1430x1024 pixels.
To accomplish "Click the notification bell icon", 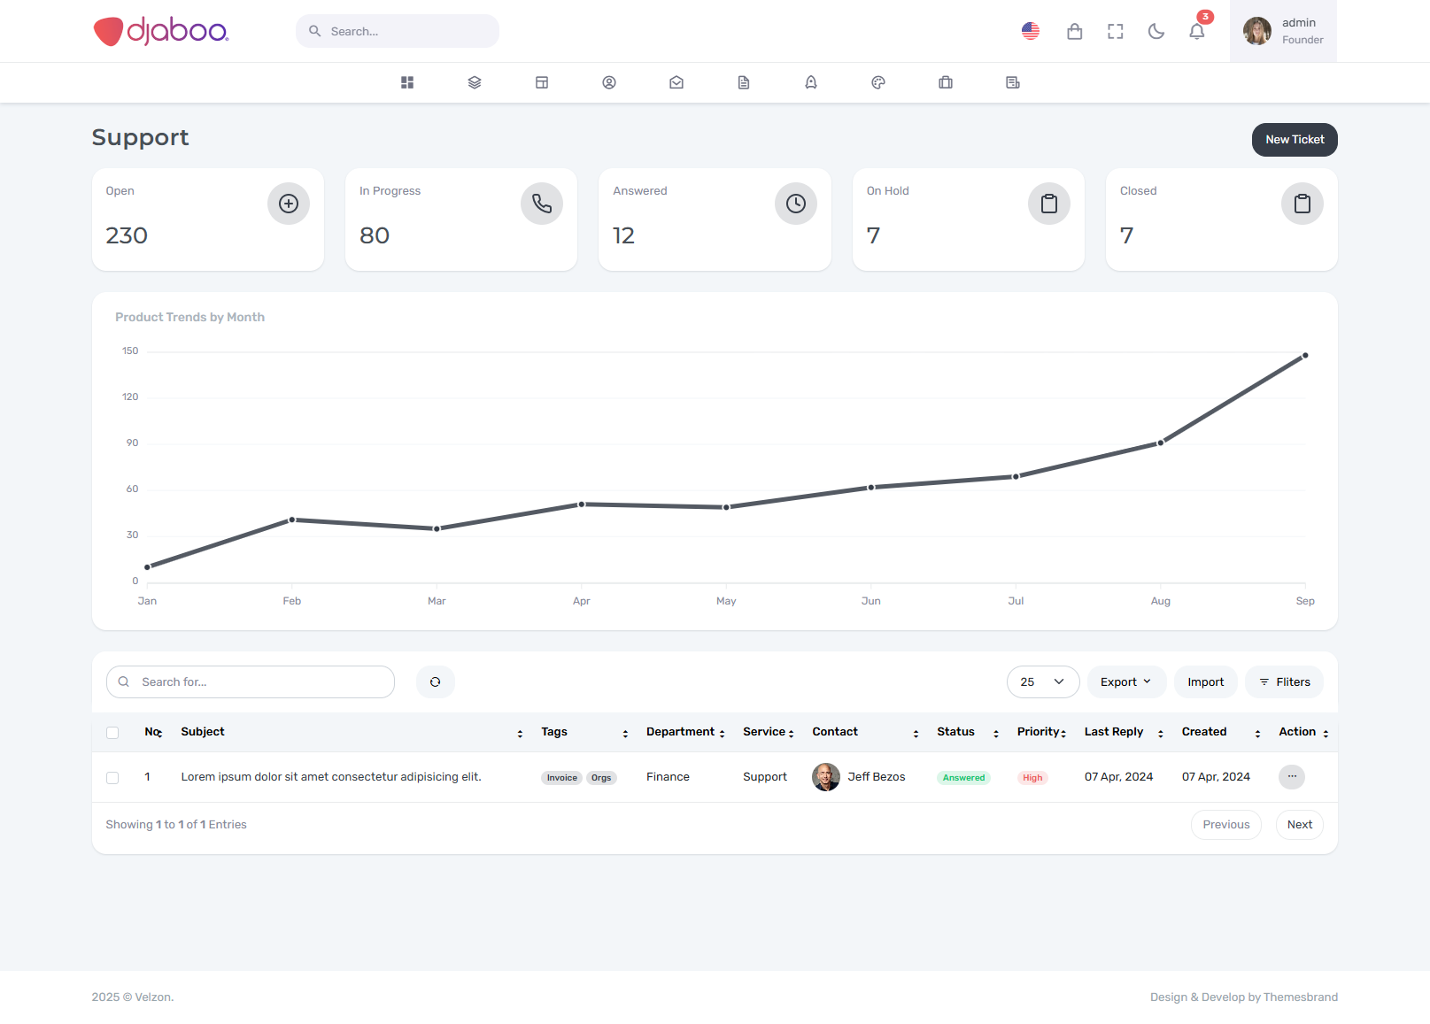I will [x=1196, y=32].
